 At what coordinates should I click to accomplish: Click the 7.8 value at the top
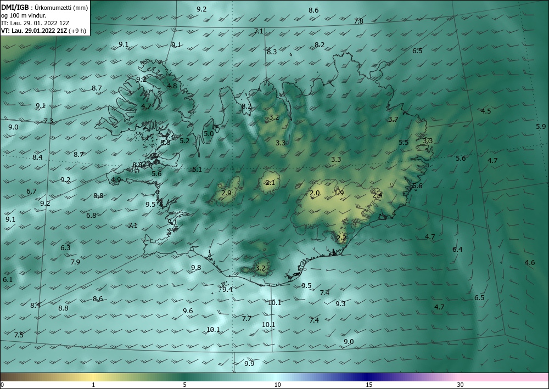click(x=358, y=21)
